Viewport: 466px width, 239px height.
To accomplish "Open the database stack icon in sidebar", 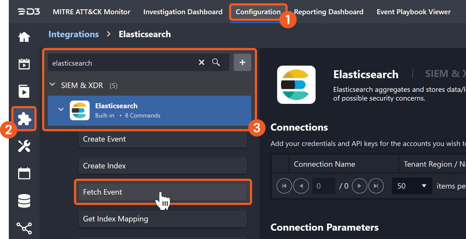I will tap(24, 201).
